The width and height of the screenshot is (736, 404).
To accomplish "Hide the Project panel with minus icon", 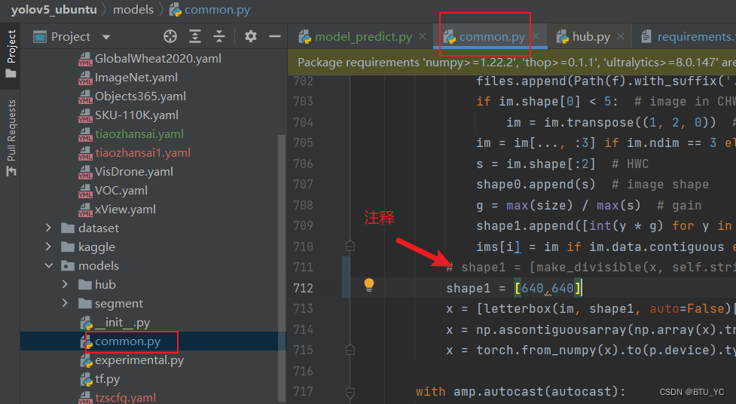I will 275,36.
